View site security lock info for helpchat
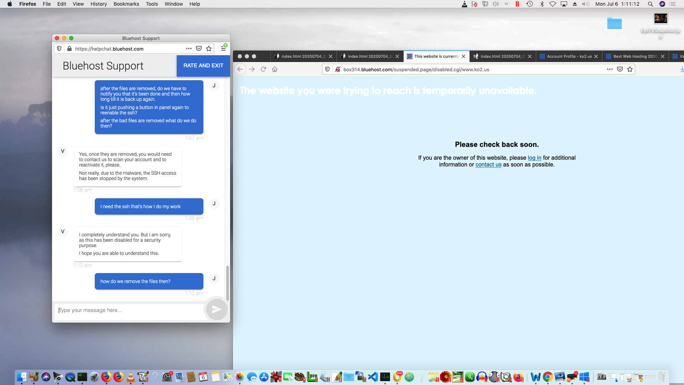The height and width of the screenshot is (385, 684). pyautogui.click(x=69, y=48)
